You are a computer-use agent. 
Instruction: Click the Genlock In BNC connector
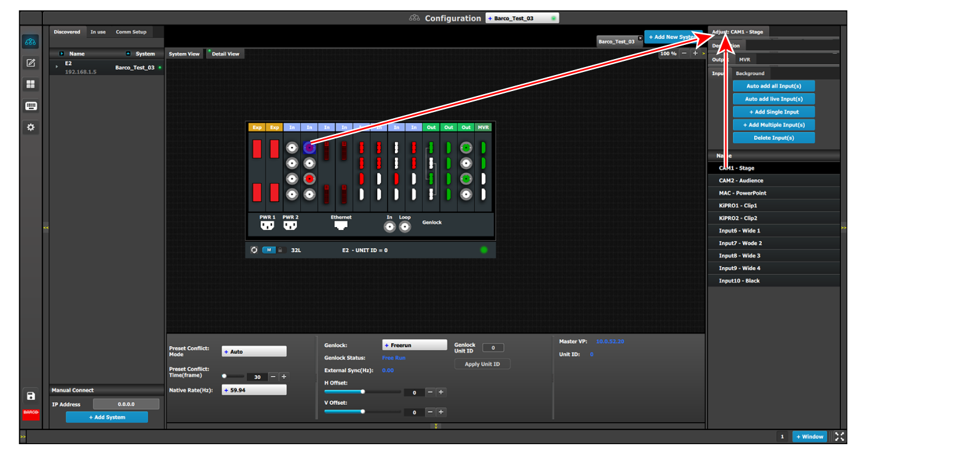coord(389,227)
